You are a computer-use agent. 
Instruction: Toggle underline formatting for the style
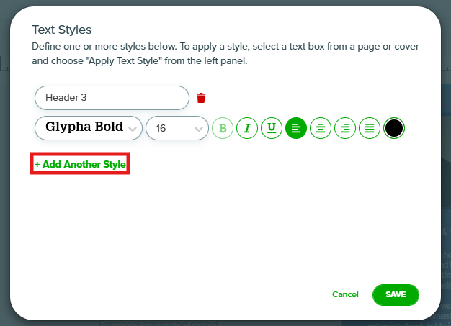272,128
